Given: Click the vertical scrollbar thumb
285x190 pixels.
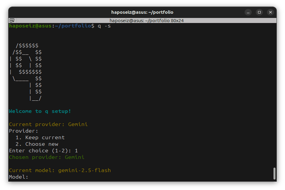Looking at the screenshot, I should tap(274, 173).
